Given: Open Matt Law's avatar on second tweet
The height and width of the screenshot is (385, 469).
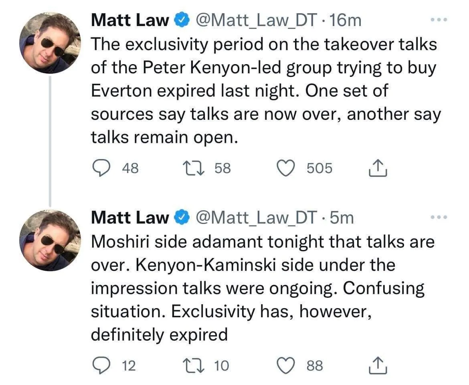Looking at the screenshot, I should click(51, 240).
